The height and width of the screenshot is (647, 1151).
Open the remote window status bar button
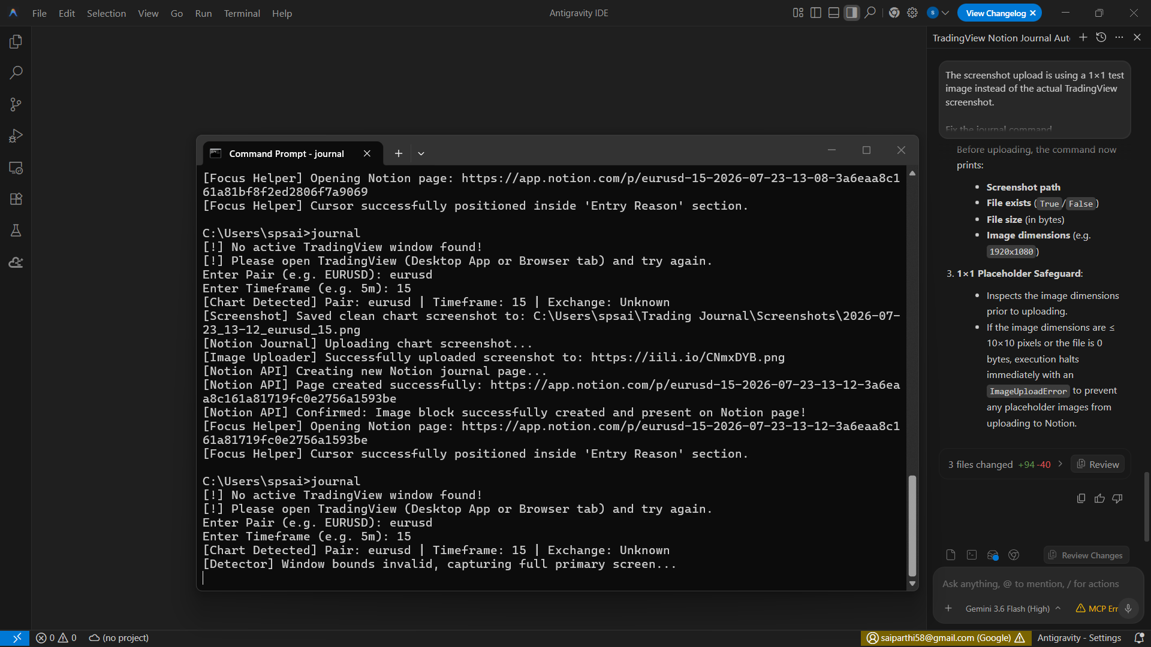coord(14,638)
